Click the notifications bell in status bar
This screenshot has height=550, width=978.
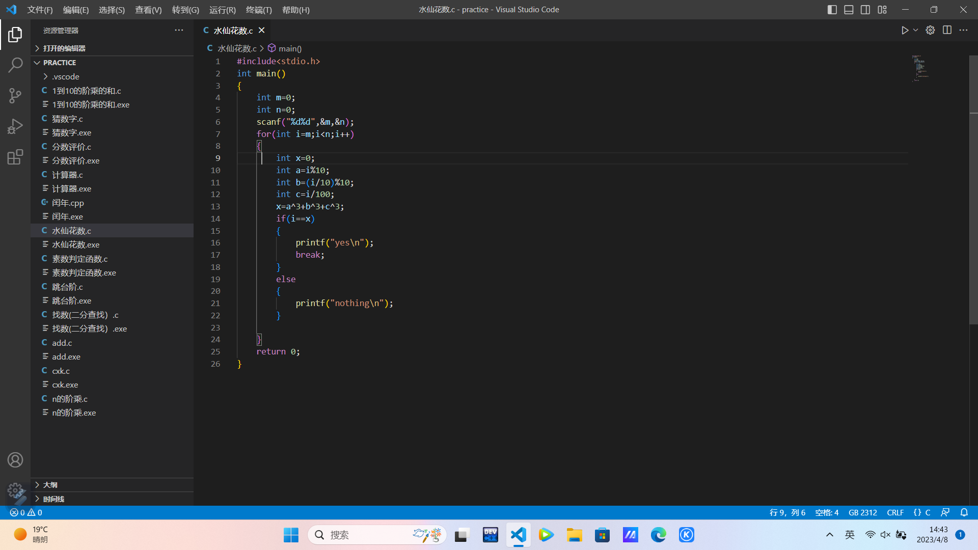(964, 512)
